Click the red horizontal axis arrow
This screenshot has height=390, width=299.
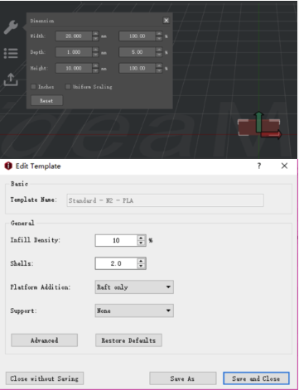click(x=271, y=134)
